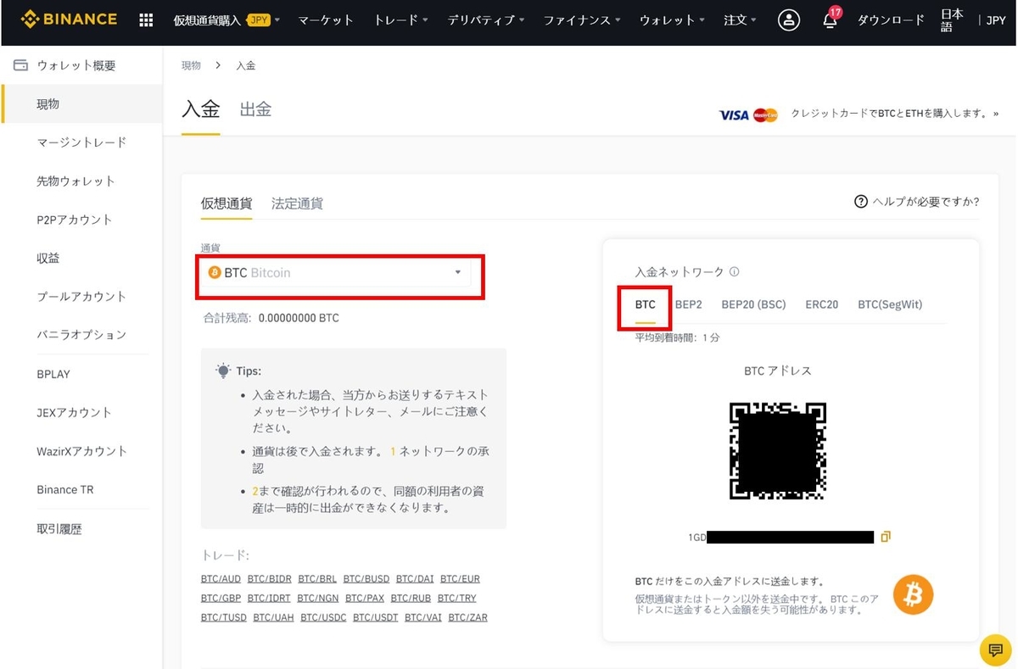Screen dimensions: 1018x669
Task: Change the JPY currency setting
Action: click(995, 20)
